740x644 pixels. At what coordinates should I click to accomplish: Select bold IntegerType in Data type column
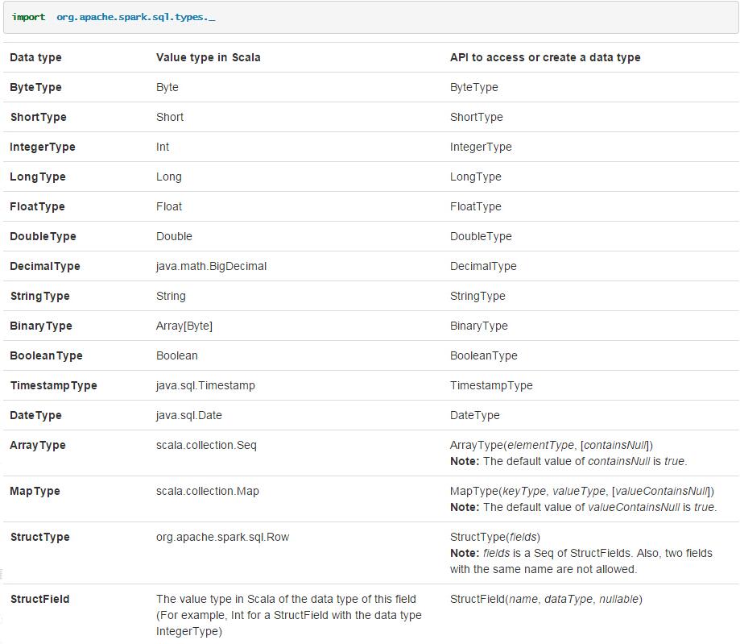43,147
